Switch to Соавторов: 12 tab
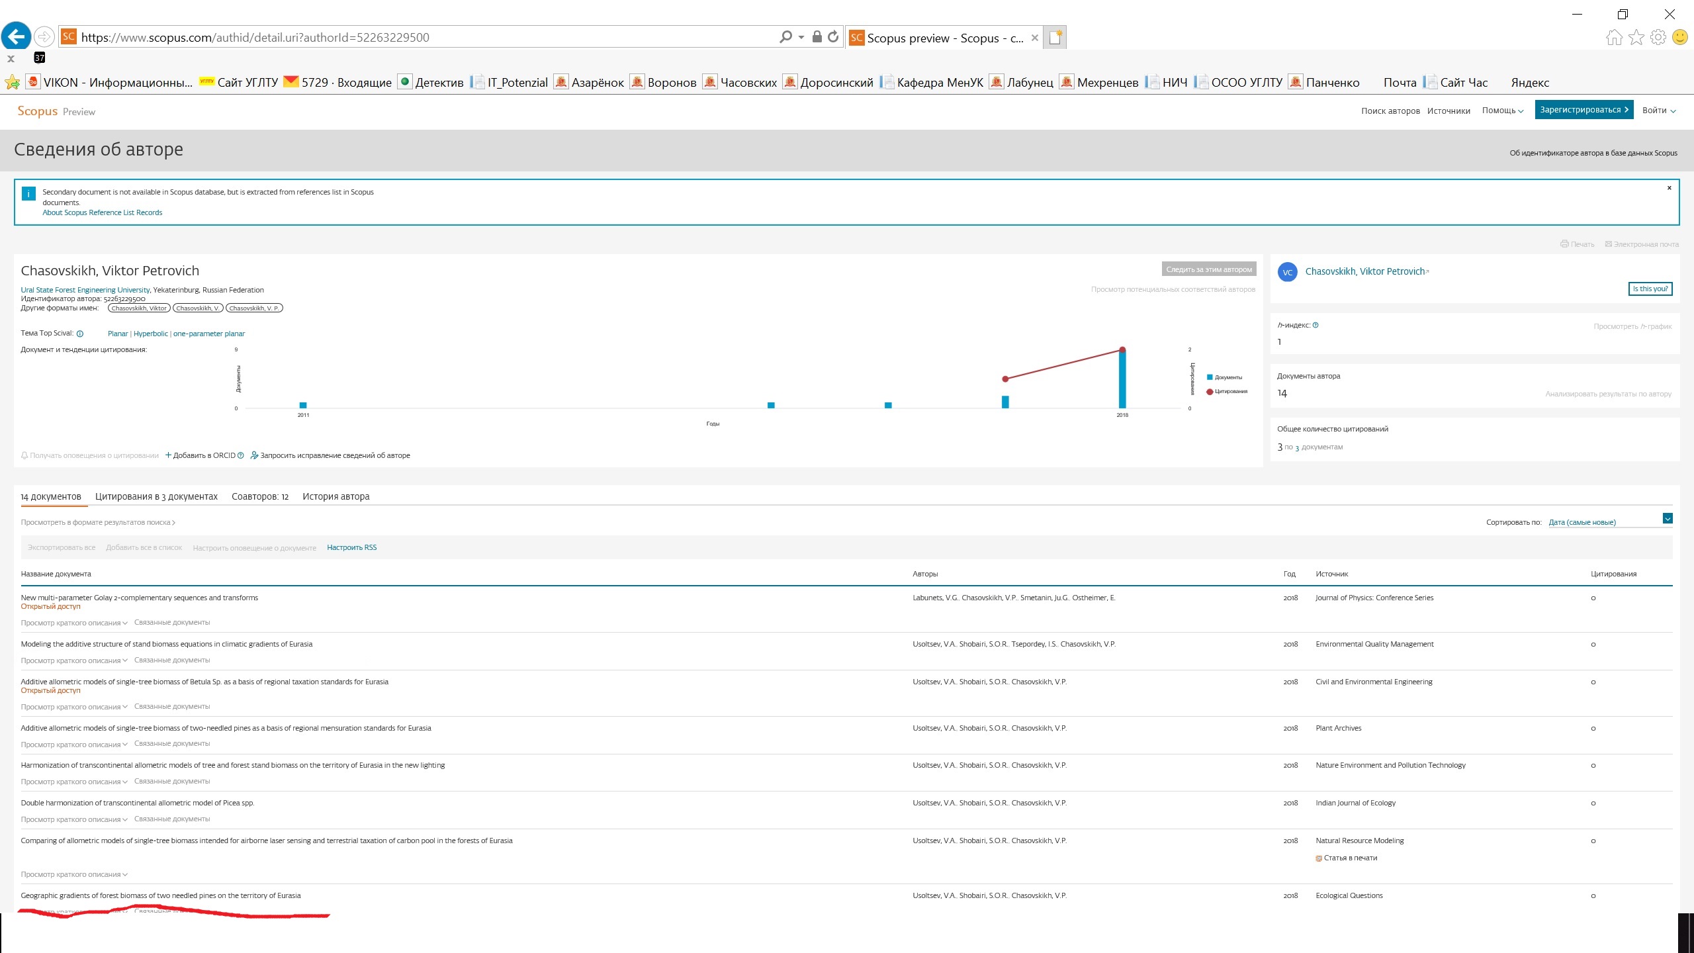The image size is (1694, 953). 260,496
